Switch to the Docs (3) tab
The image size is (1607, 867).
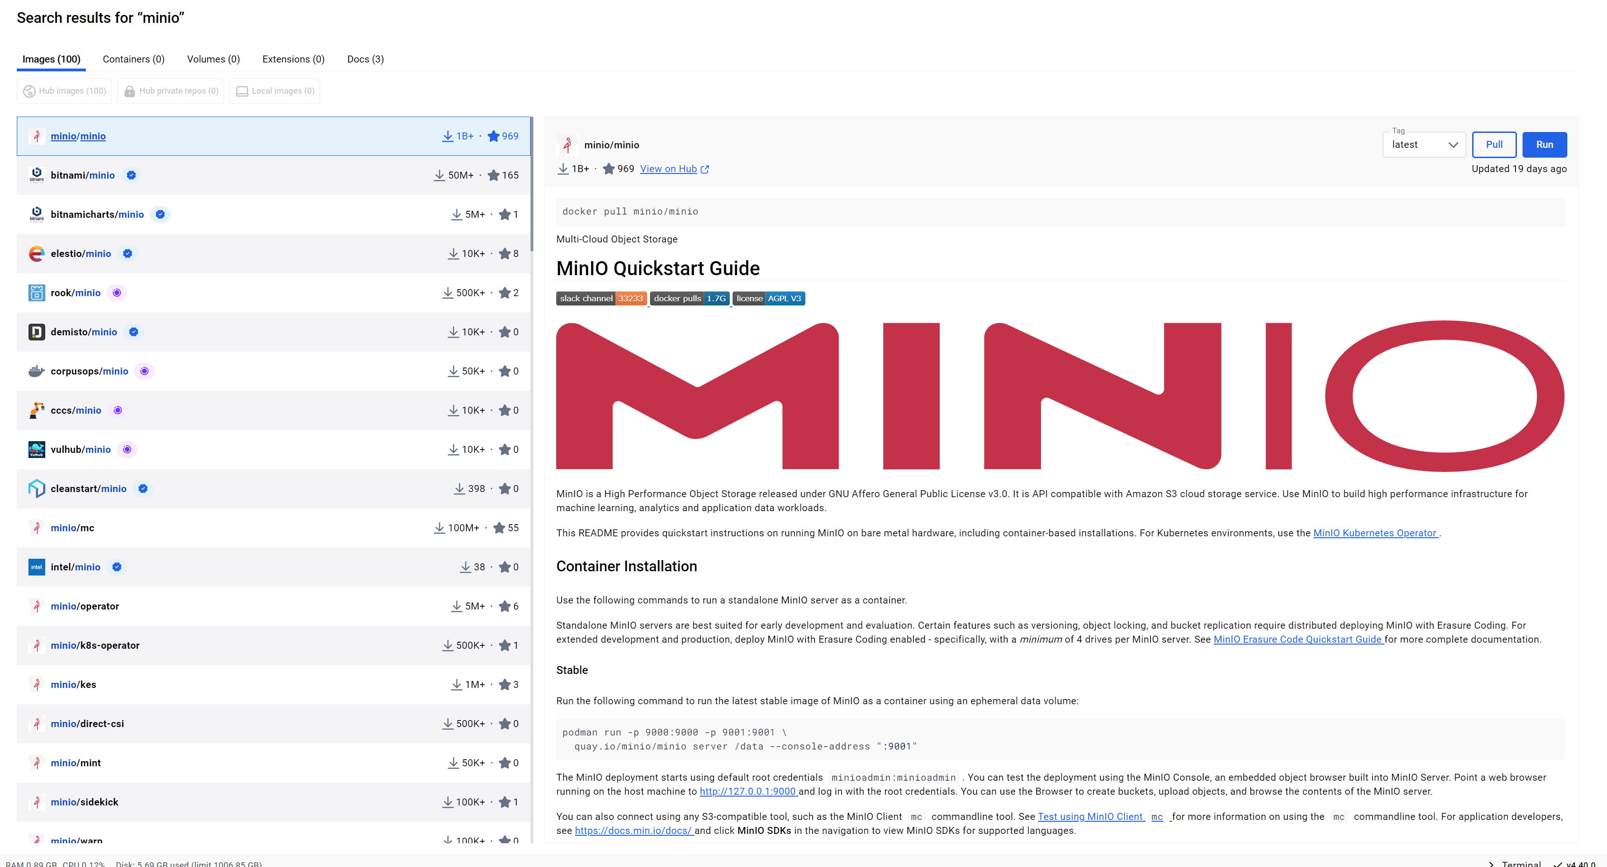365,59
